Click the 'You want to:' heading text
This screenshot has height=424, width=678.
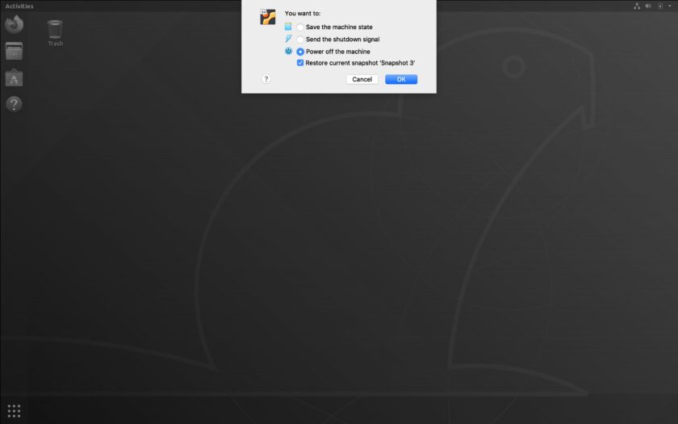[302, 14]
